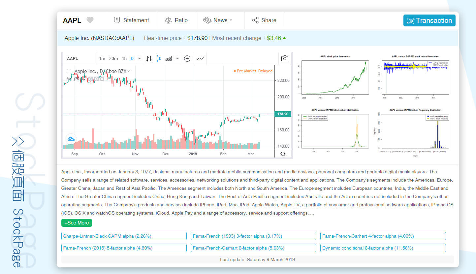Image resolution: width=476 pixels, height=274 pixels.
Task: Open Vol (20) settings with its gear icon
Action: coord(96,79)
